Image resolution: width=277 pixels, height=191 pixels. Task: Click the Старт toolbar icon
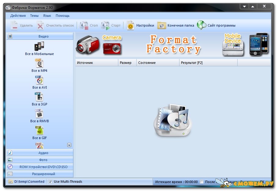[x=105, y=25]
